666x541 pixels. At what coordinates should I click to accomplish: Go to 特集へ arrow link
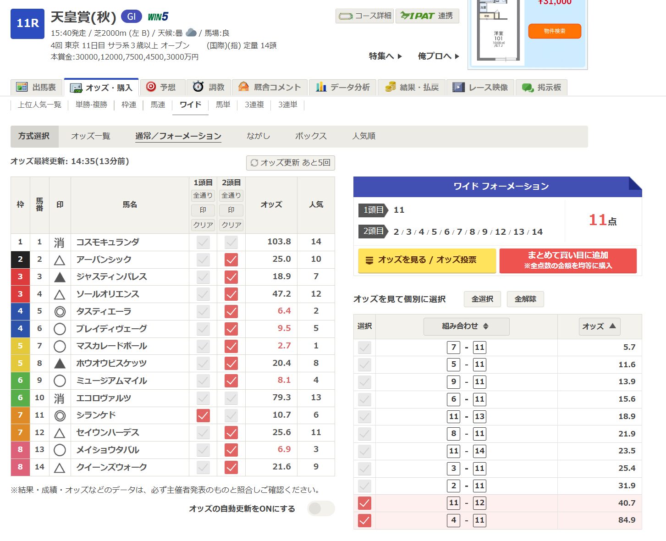(385, 56)
